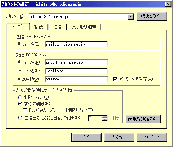This screenshot has height=147, width=173.
Task: Open the 送信 tab
Action: (57, 27)
